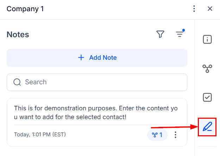Open the Notes pen icon in sidebar
220x156 pixels.
[x=207, y=127]
